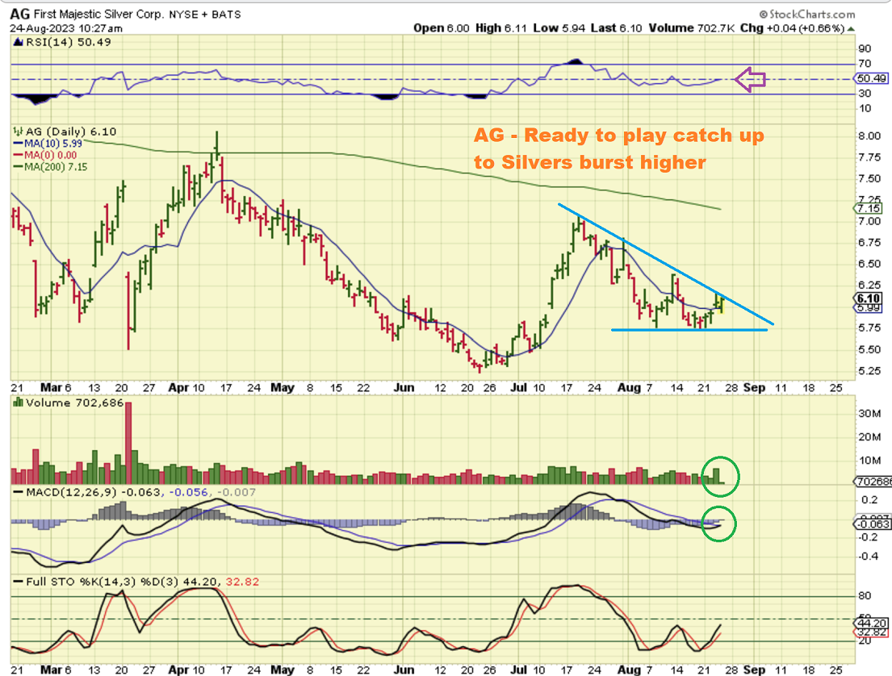Click the bold 6.10 last-price tag on right axis
The width and height of the screenshot is (892, 676).
tap(868, 298)
